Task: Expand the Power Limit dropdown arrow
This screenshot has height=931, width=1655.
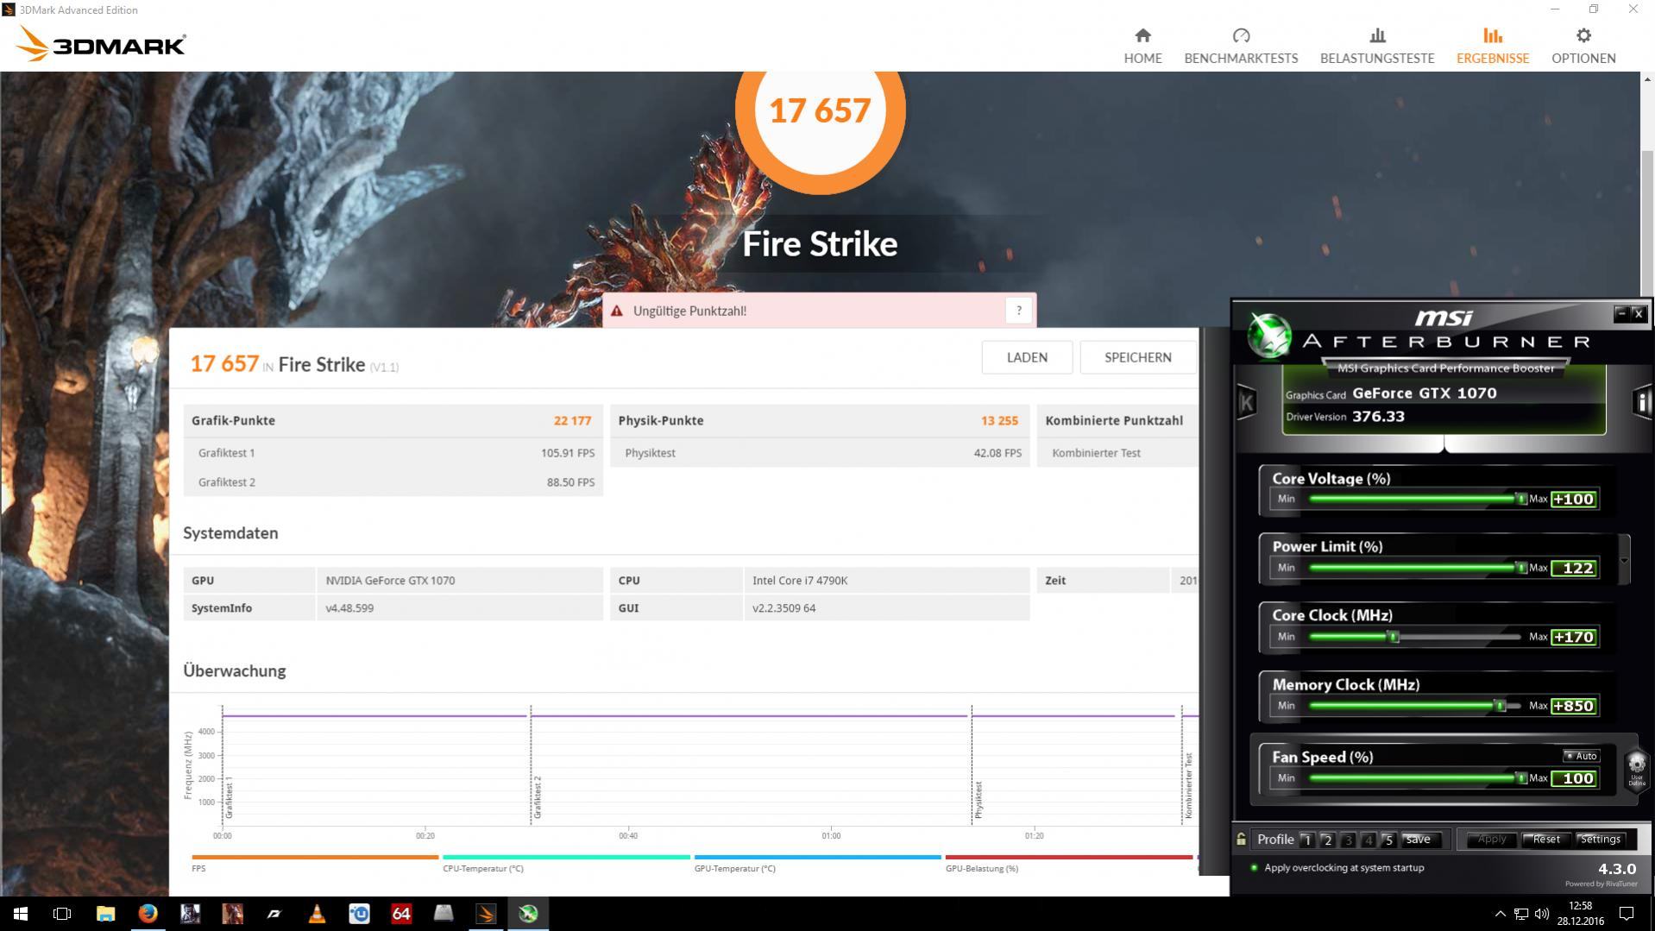Action: (1624, 560)
